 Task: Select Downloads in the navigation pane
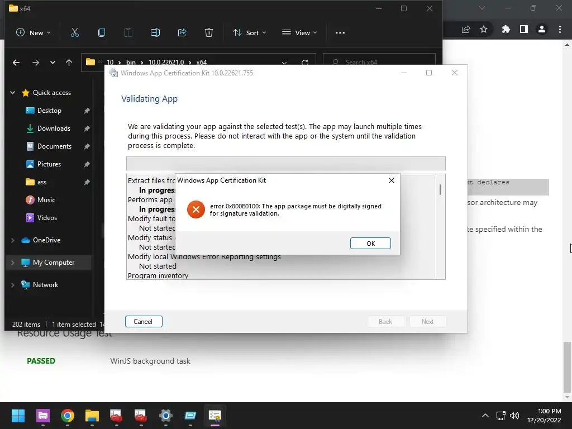[54, 128]
